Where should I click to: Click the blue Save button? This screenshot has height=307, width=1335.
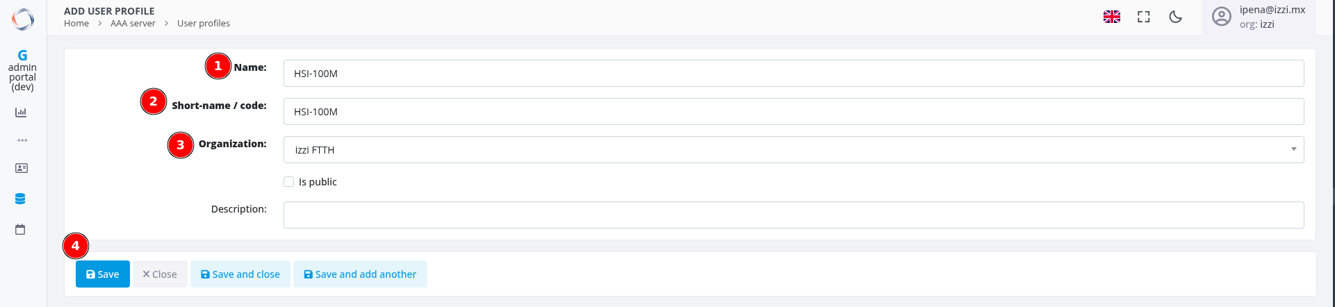(103, 274)
